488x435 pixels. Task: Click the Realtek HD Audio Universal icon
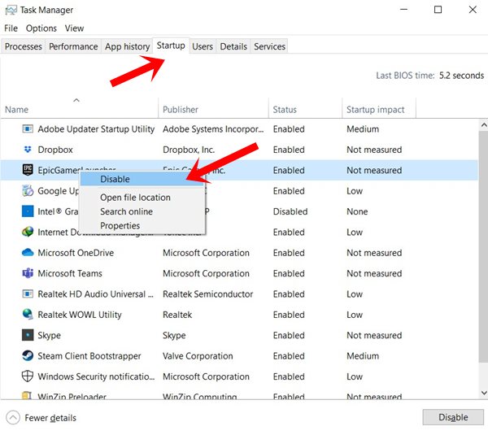(x=28, y=294)
